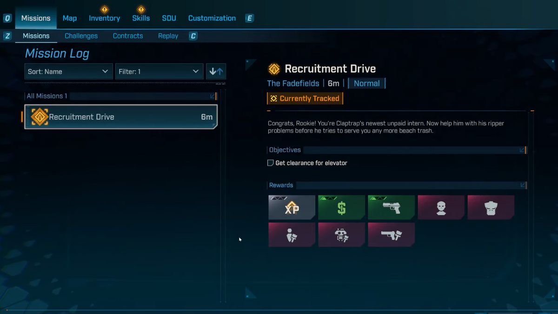Open the Filter: 1 dropdown
558x314 pixels.
tap(159, 72)
